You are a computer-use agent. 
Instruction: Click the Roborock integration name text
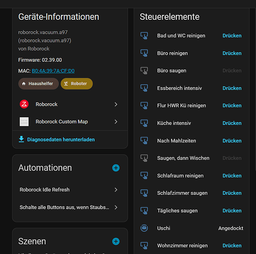tap(47, 104)
